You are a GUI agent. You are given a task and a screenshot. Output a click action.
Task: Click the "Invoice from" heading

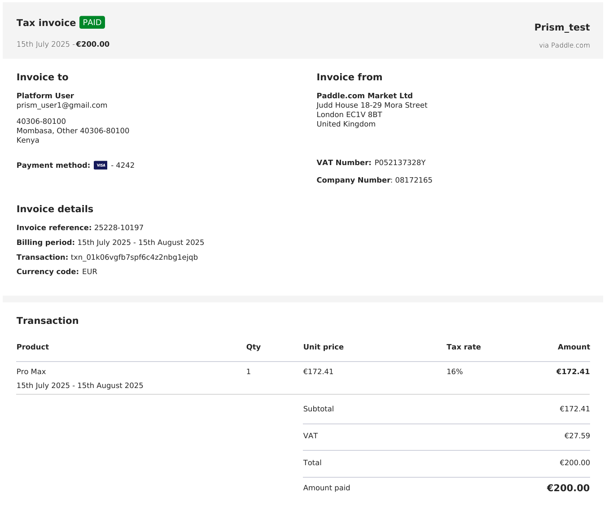pyautogui.click(x=350, y=77)
